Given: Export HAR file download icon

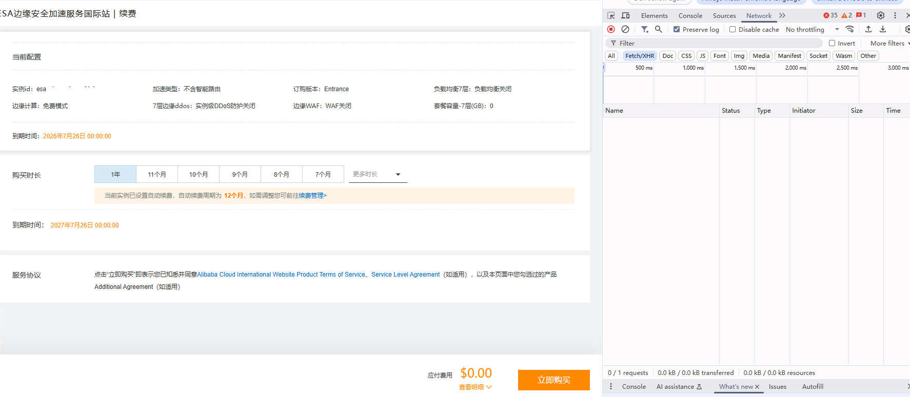Looking at the screenshot, I should click(883, 29).
